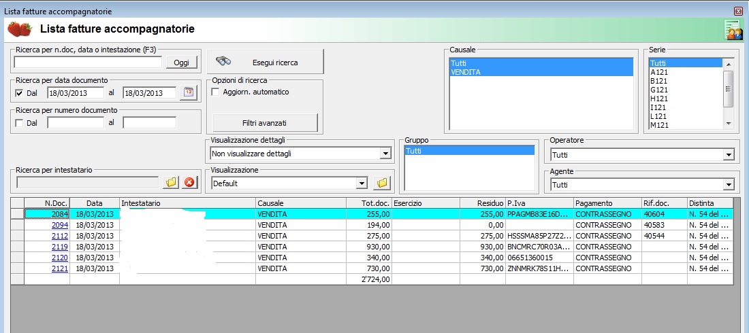Click the users report icon in header

pos(733,30)
